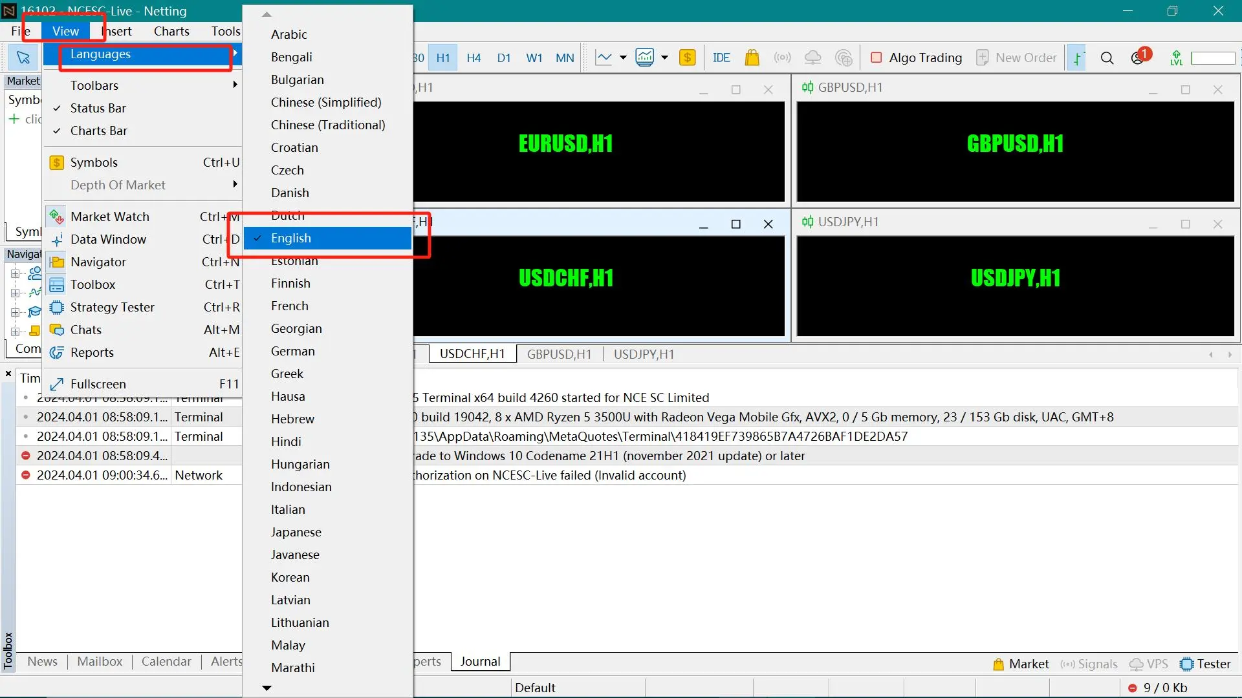Image resolution: width=1242 pixels, height=698 pixels.
Task: Click the Signals radio-wave icon in toolbar
Action: point(782,58)
